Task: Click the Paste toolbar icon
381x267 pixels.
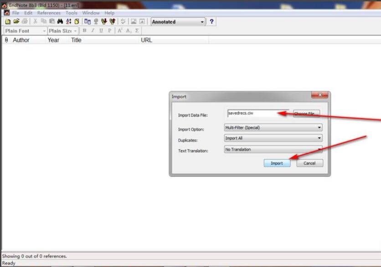Action: pyautogui.click(x=52, y=21)
